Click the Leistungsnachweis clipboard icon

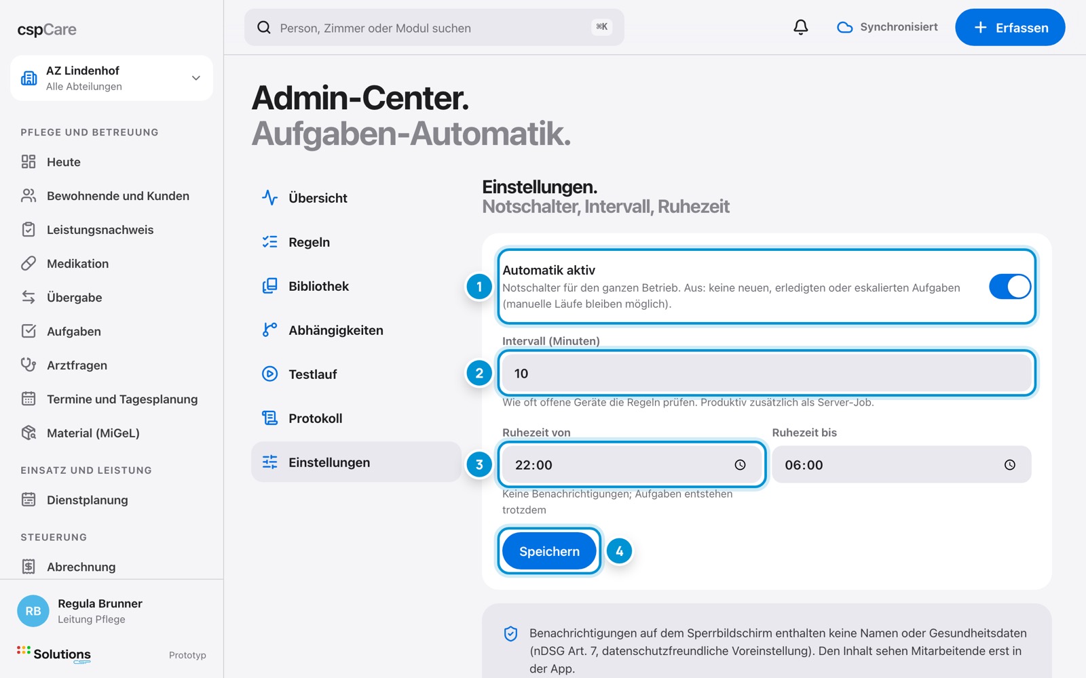tap(29, 229)
